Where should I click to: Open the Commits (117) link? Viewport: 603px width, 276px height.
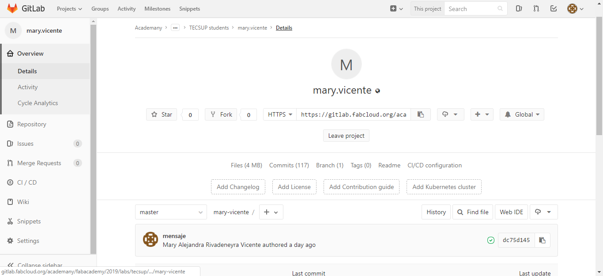(289, 165)
